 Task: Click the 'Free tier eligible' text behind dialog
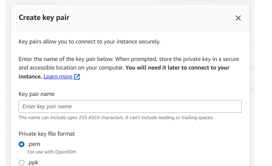pyautogui.click(x=37, y=3)
